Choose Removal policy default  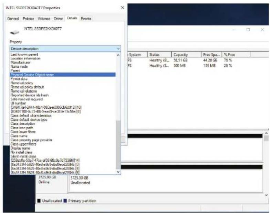[63, 87]
